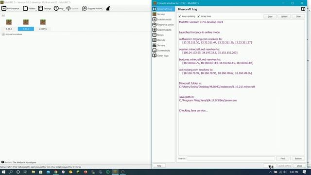Open the Loader mods page
The height and width of the screenshot is (175, 311).
pyautogui.click(x=163, y=19)
